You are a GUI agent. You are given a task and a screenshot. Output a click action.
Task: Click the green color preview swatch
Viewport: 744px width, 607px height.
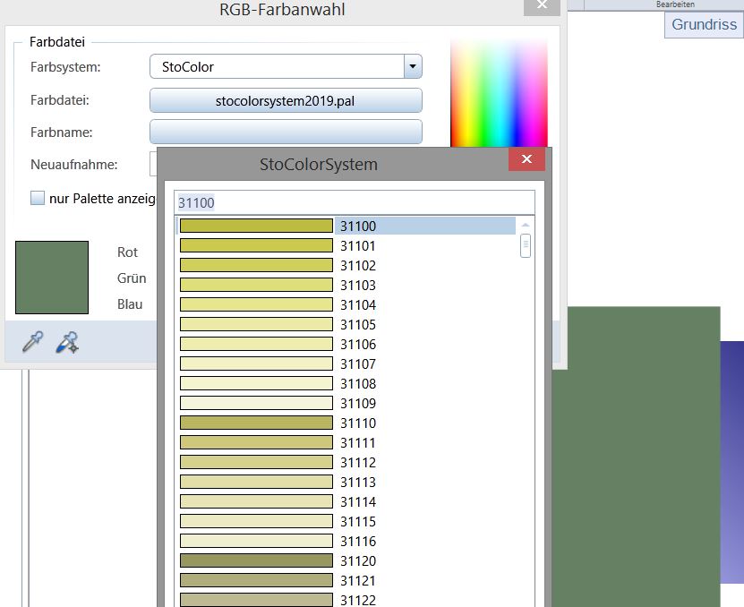tap(52, 278)
